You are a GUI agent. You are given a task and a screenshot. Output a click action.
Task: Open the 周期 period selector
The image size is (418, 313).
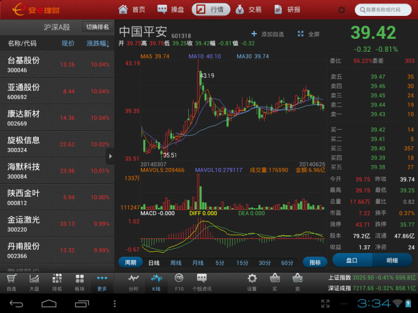[x=131, y=262]
